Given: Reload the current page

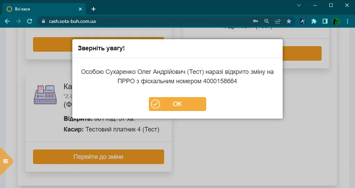Looking at the screenshot, I should 30,21.
